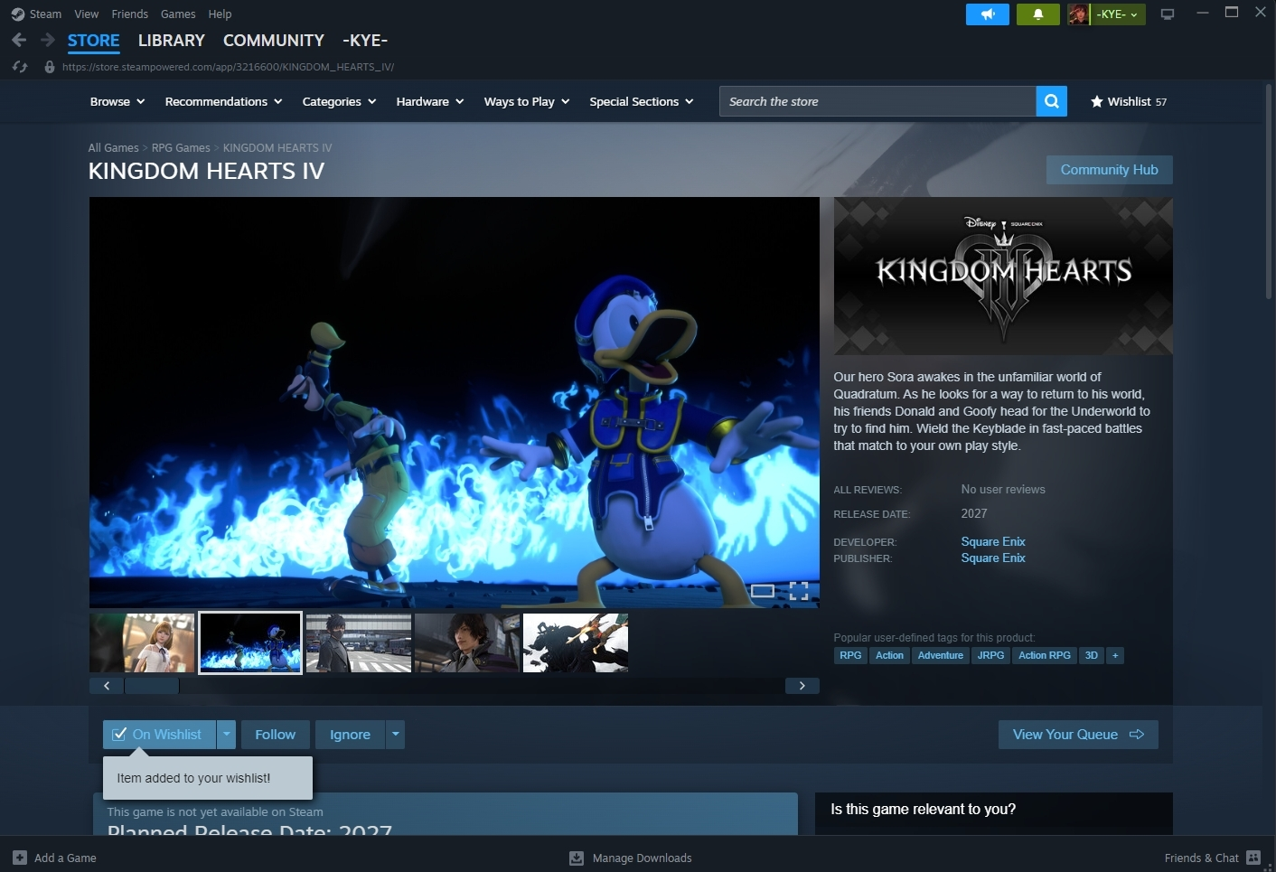Click the Action tag
The image size is (1276, 872).
889,656
